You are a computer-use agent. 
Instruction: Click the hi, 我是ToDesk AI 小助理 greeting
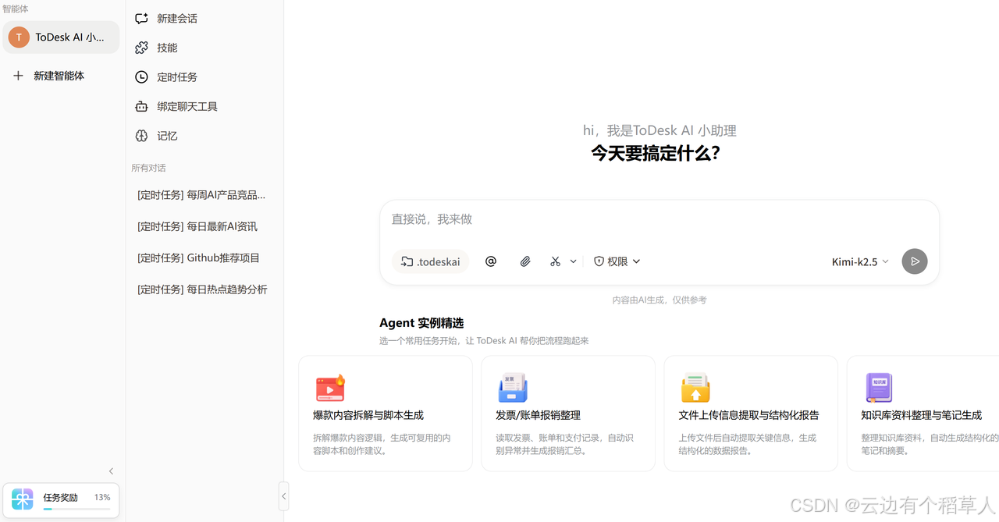[x=659, y=130]
